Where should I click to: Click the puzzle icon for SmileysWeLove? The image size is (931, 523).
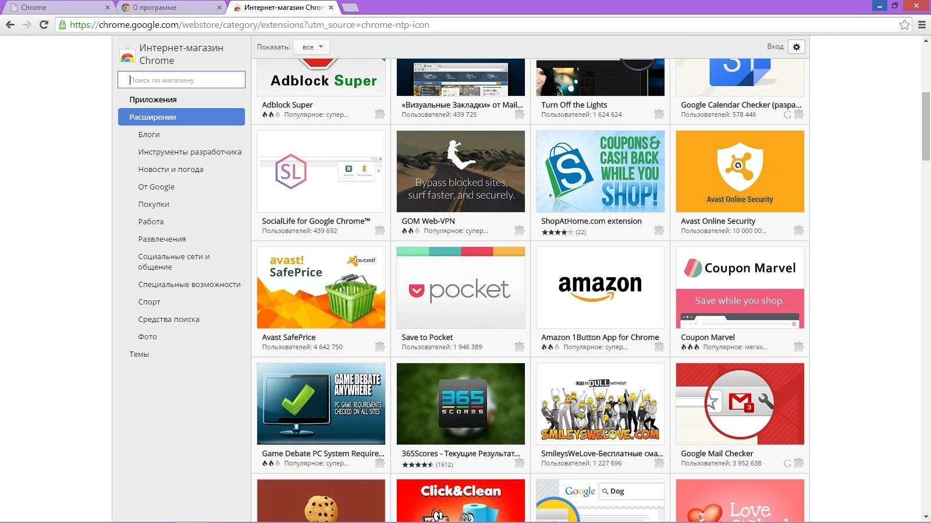click(x=659, y=463)
